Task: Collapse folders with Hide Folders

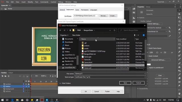Action: 65,83
